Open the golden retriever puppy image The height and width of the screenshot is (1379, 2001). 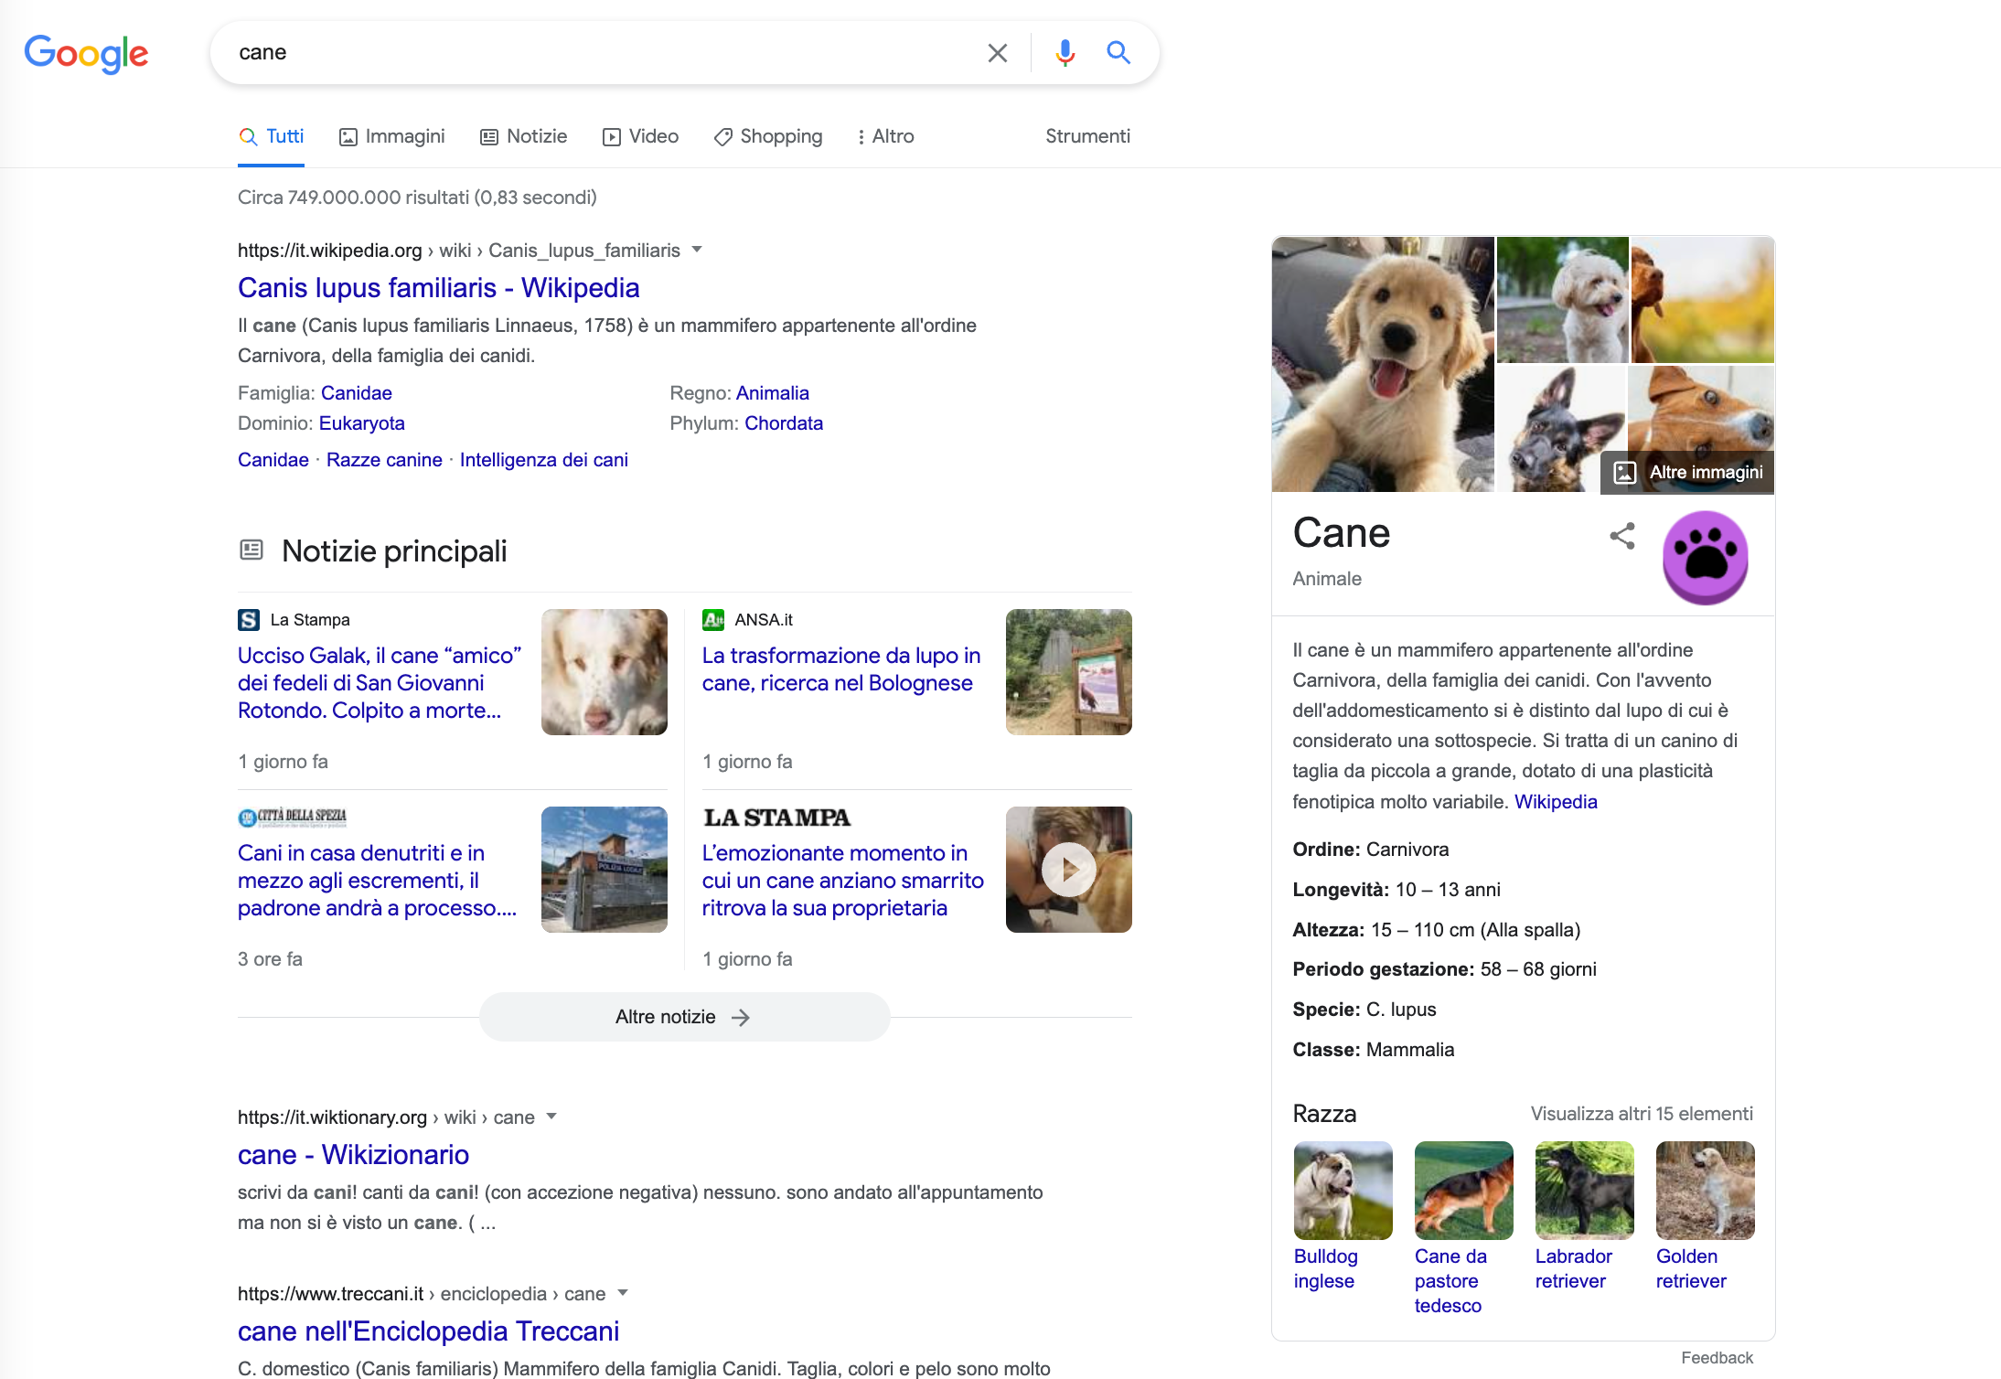coord(1383,364)
